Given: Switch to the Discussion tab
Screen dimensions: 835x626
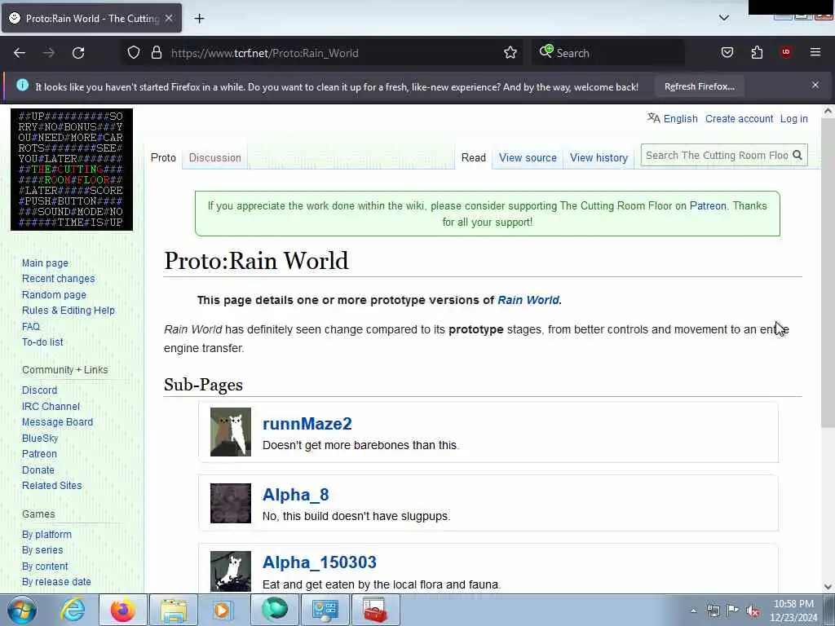Looking at the screenshot, I should [x=215, y=157].
